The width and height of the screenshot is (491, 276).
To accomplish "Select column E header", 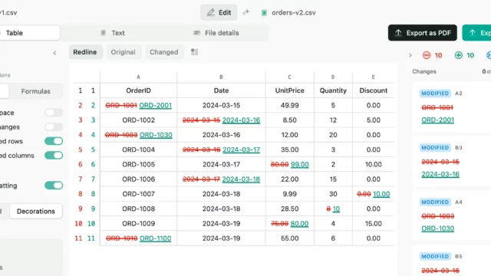I will pyautogui.click(x=374, y=77).
